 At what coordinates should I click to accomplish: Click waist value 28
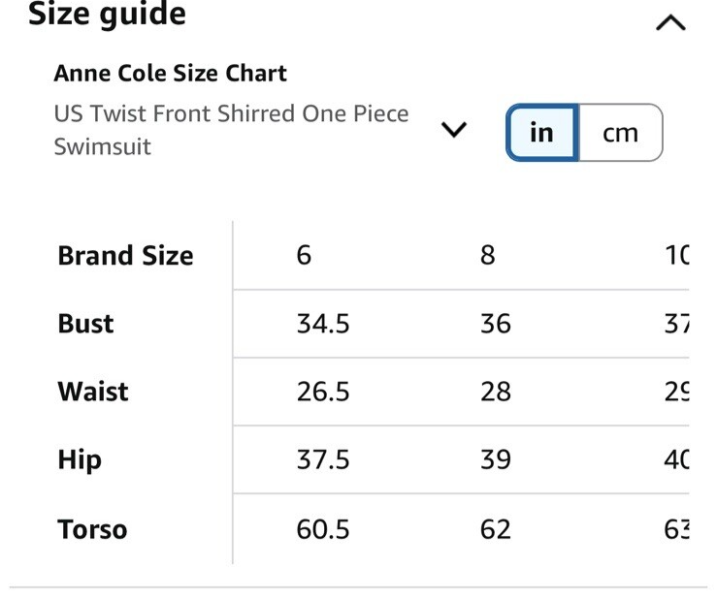pos(495,392)
